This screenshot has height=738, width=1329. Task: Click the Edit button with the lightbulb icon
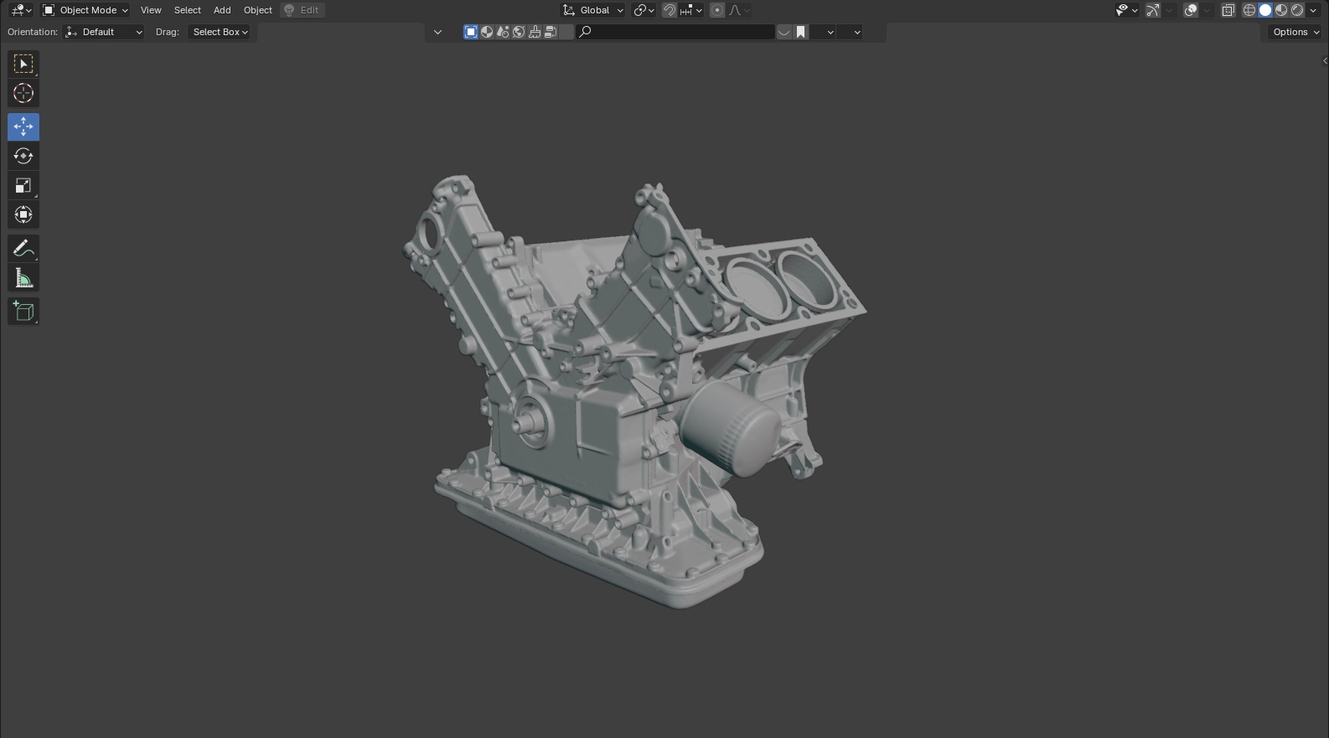coord(302,10)
